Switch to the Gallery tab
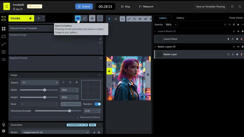 coord(180,18)
